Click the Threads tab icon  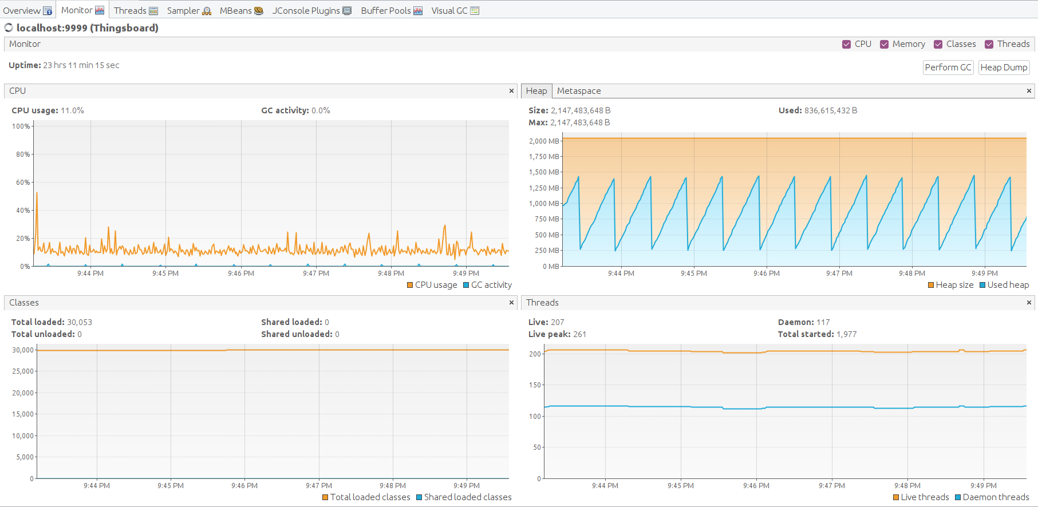153,11
